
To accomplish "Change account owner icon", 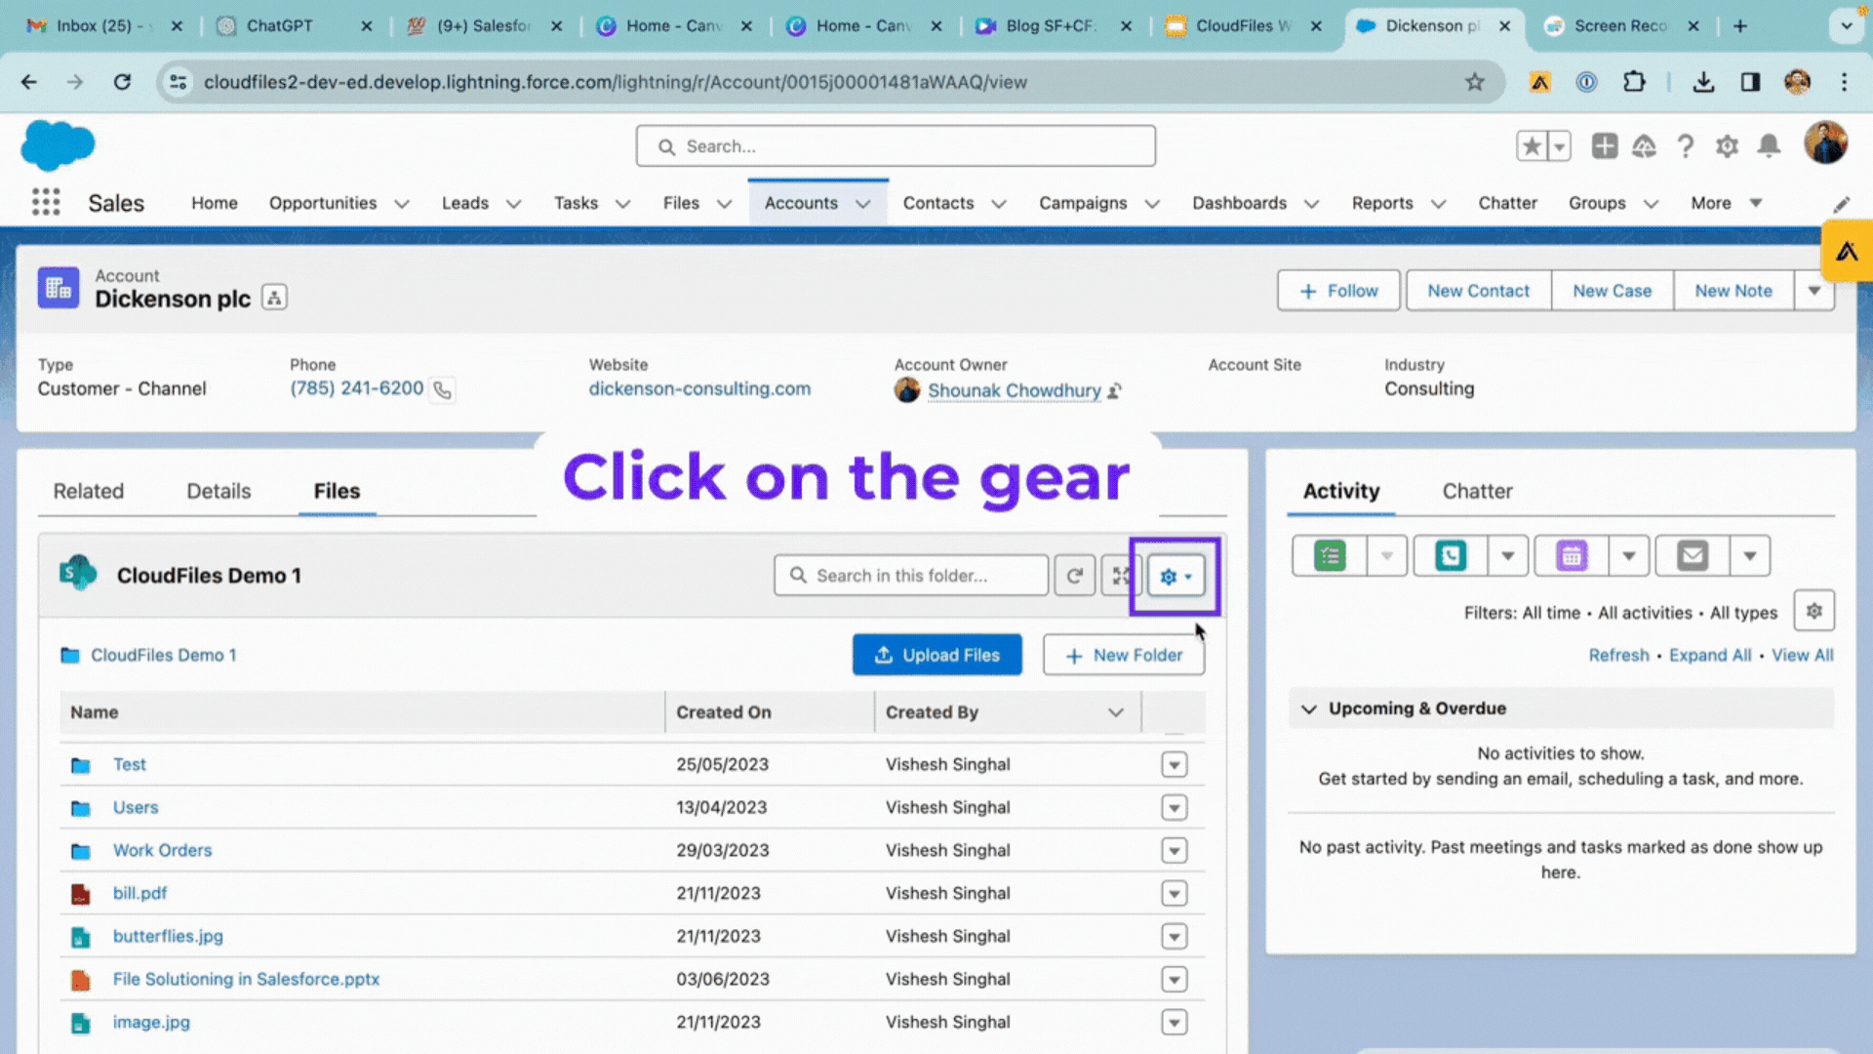I will 1114,390.
